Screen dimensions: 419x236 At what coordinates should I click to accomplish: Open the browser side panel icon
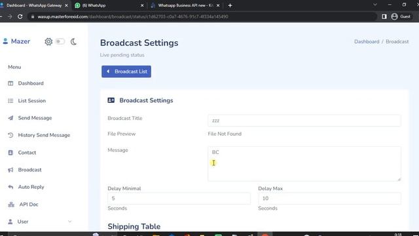(x=384, y=16)
